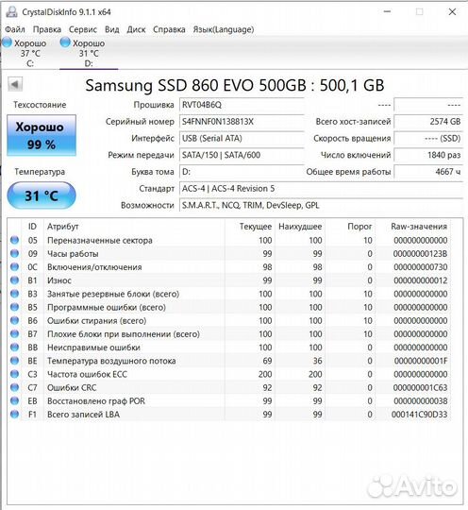
Task: Select row Включения/отключения
Action: (x=228, y=266)
